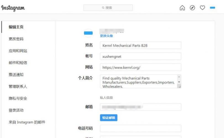Click the 更换头像 link
This screenshot has height=138, width=224.
point(106,36)
